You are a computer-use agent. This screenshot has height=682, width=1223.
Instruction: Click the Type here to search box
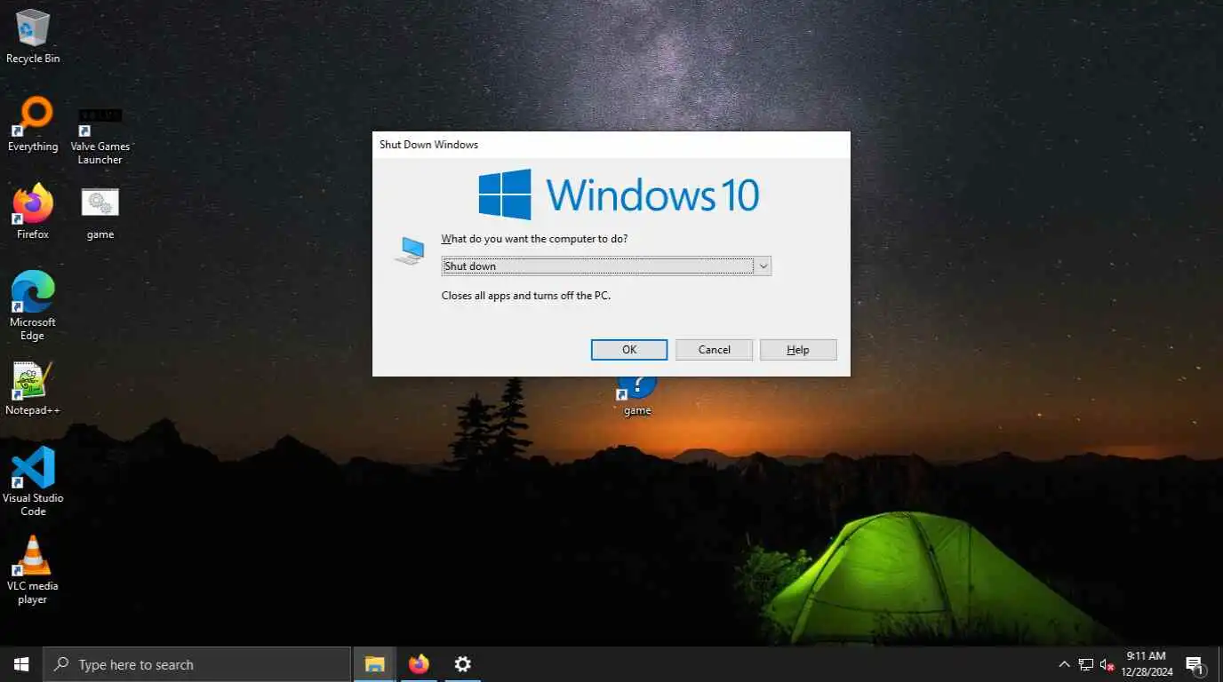click(x=196, y=664)
